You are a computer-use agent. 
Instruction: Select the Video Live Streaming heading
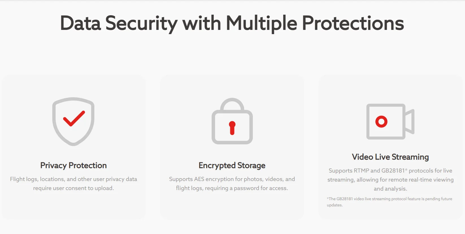(390, 157)
